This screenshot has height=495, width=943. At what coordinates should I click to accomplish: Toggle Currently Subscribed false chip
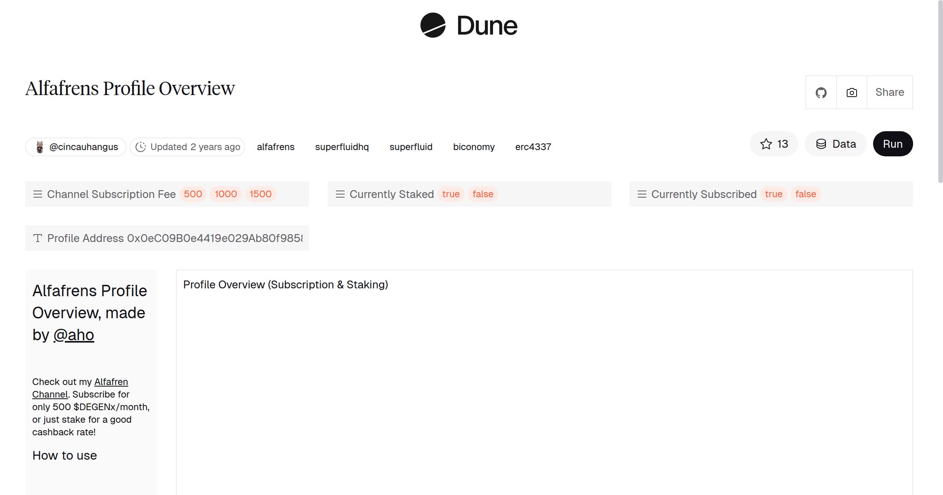click(805, 194)
